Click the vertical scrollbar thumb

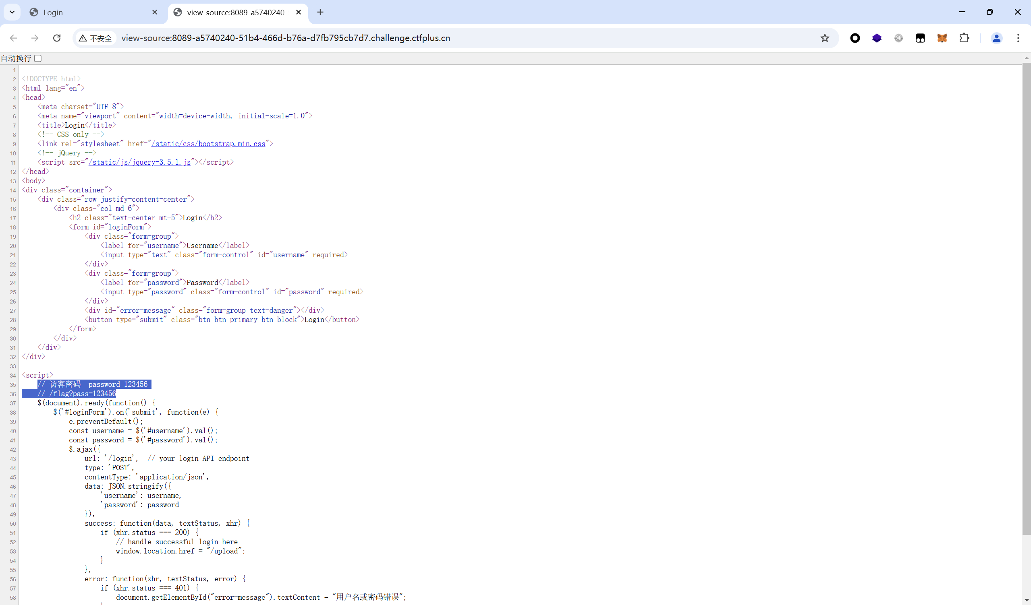click(1026, 298)
